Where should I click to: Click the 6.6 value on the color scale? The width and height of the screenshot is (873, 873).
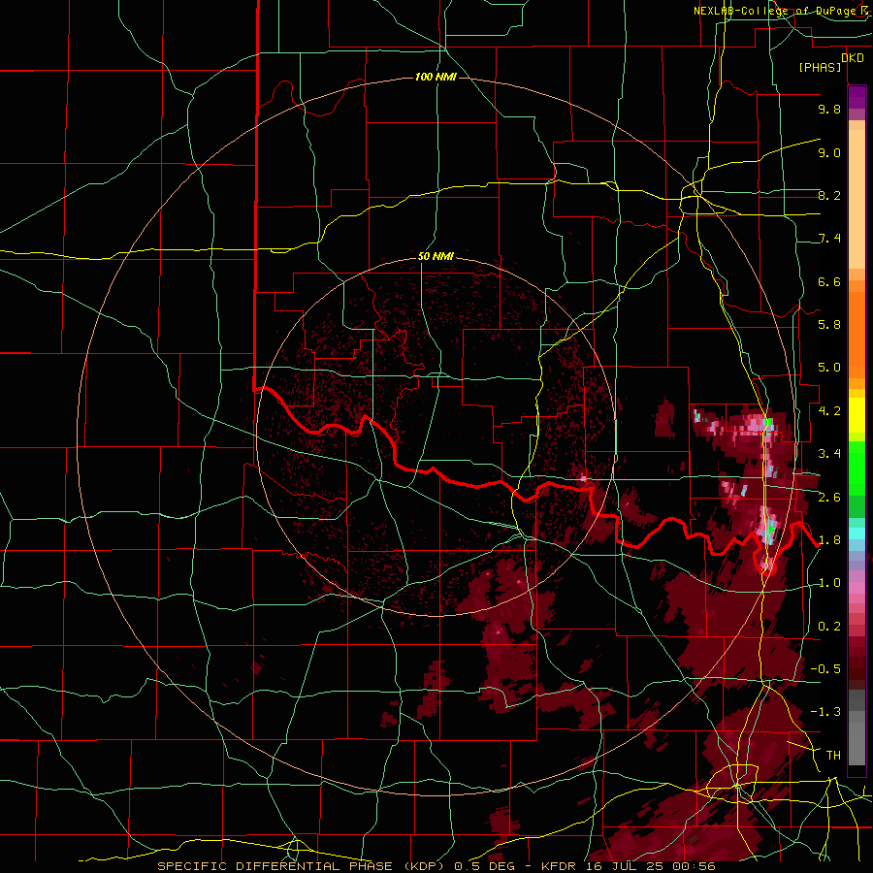tap(829, 281)
